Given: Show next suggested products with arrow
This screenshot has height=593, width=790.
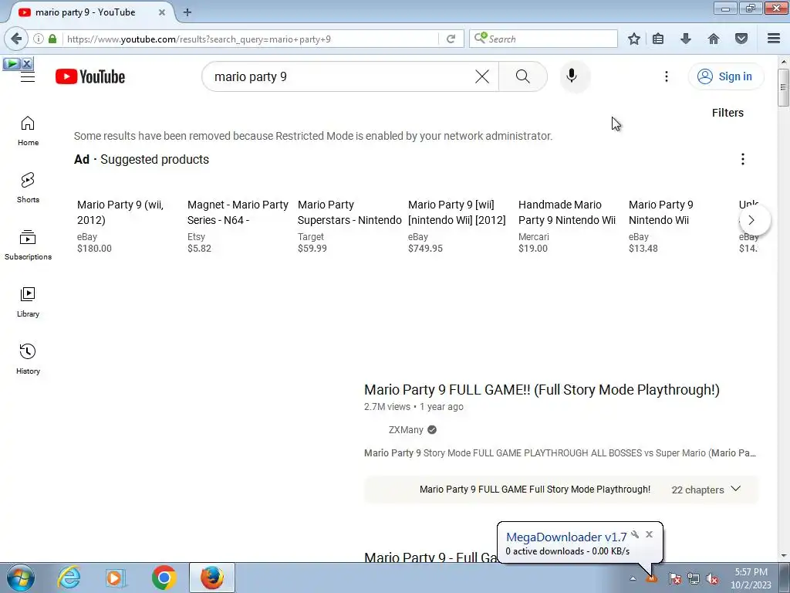Looking at the screenshot, I should [x=751, y=220].
